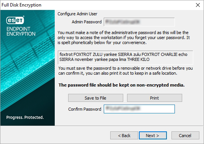
Task: Close the Full Disk Encryption dialog
Action: tap(198, 5)
